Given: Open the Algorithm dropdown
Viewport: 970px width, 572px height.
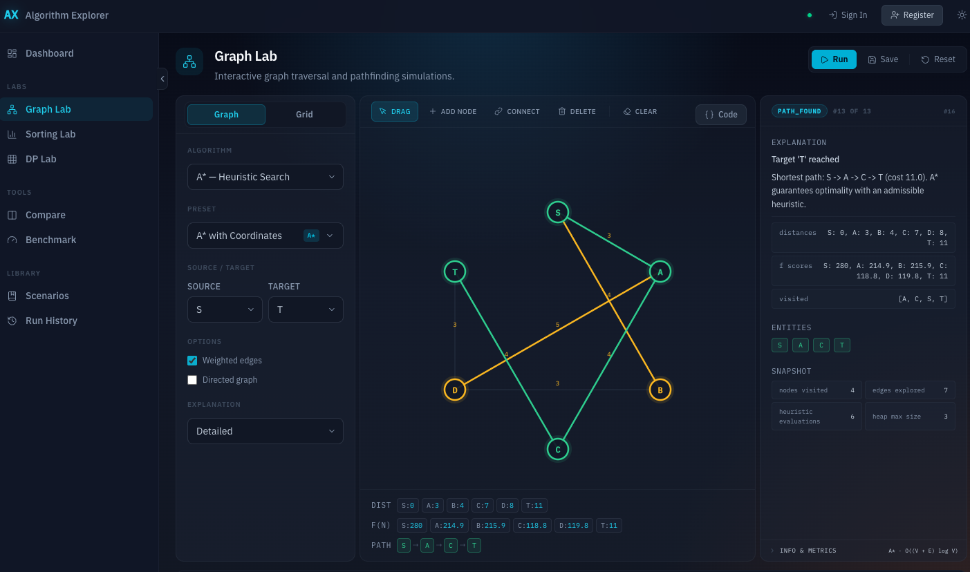Looking at the screenshot, I should [265, 177].
